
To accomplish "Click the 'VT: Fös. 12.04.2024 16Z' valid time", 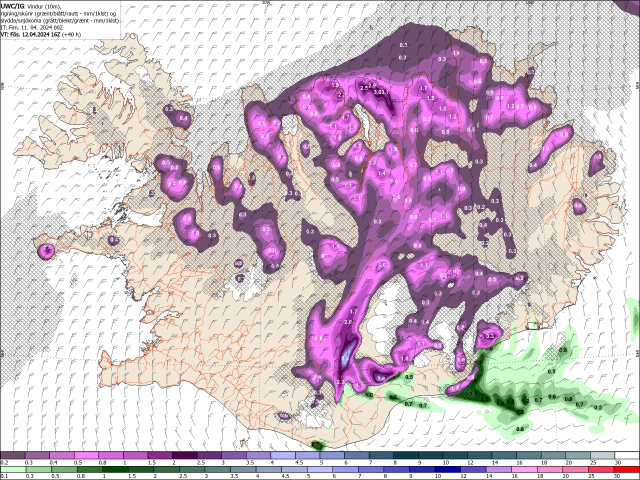I will click(30, 34).
